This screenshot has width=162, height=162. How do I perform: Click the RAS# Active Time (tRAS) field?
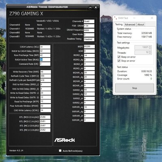(45, 60)
